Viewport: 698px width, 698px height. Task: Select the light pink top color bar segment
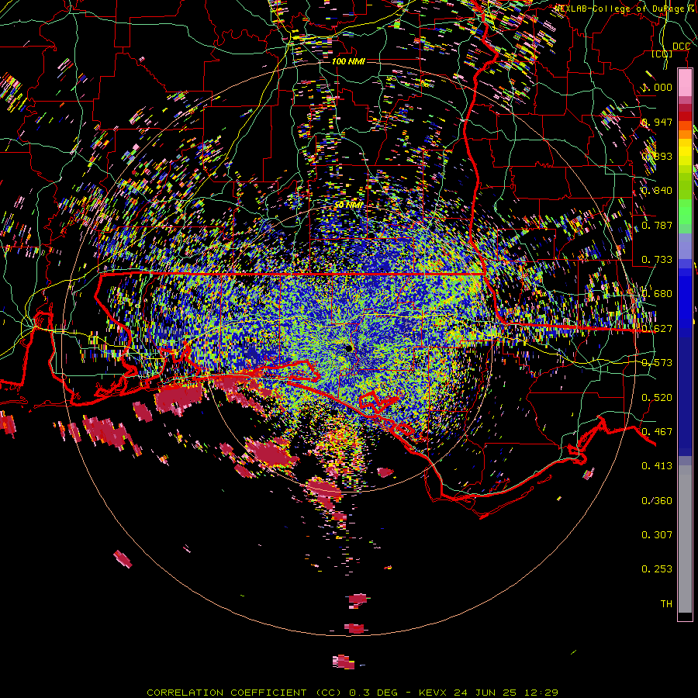[x=685, y=83]
